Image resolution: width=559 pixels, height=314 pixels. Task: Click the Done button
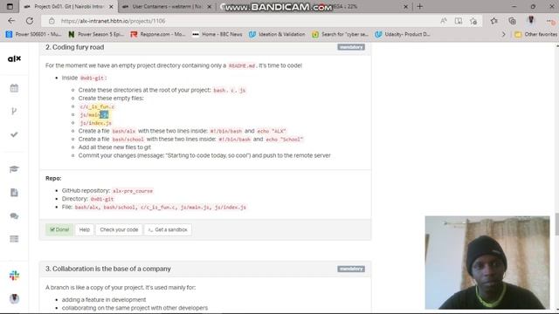coord(59,229)
